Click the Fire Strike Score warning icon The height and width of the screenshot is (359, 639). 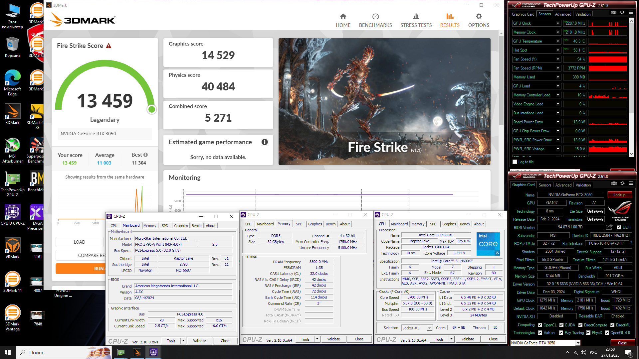108,46
